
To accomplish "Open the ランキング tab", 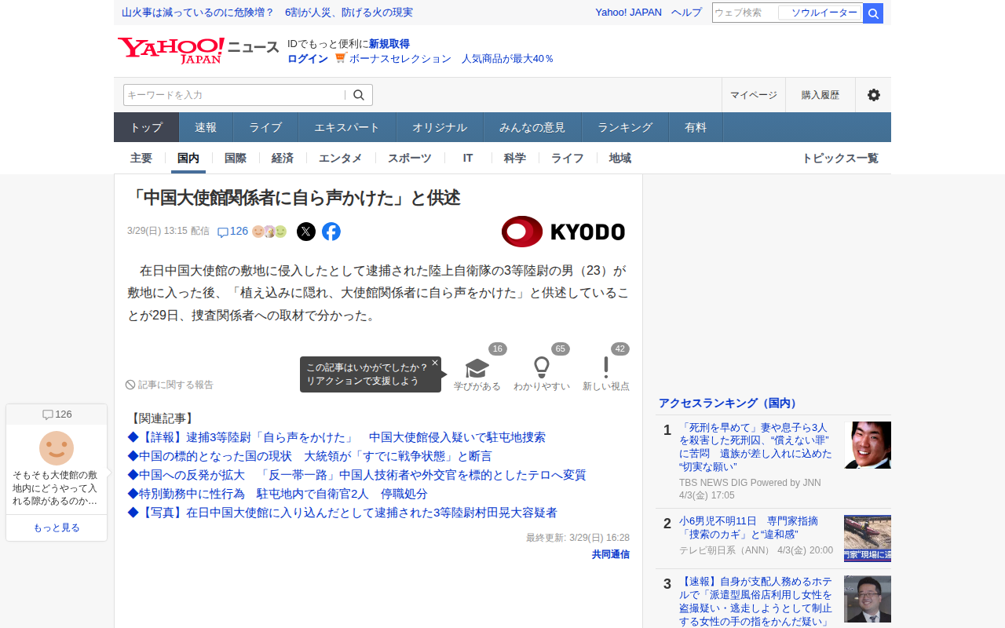I will coord(625,127).
